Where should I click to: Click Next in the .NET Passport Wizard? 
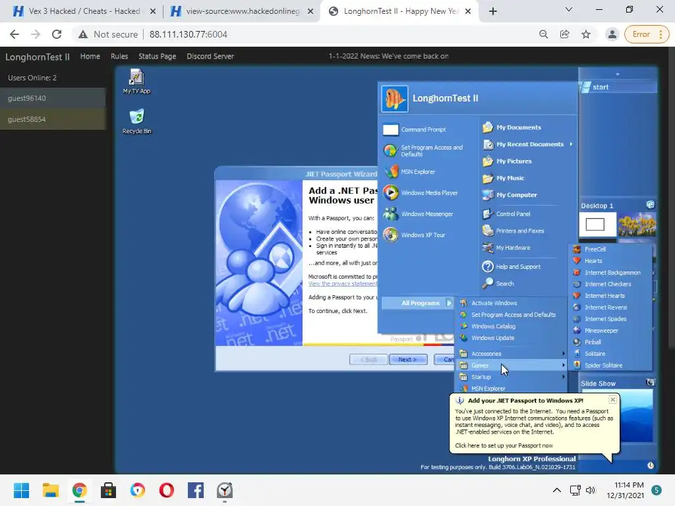pyautogui.click(x=407, y=359)
